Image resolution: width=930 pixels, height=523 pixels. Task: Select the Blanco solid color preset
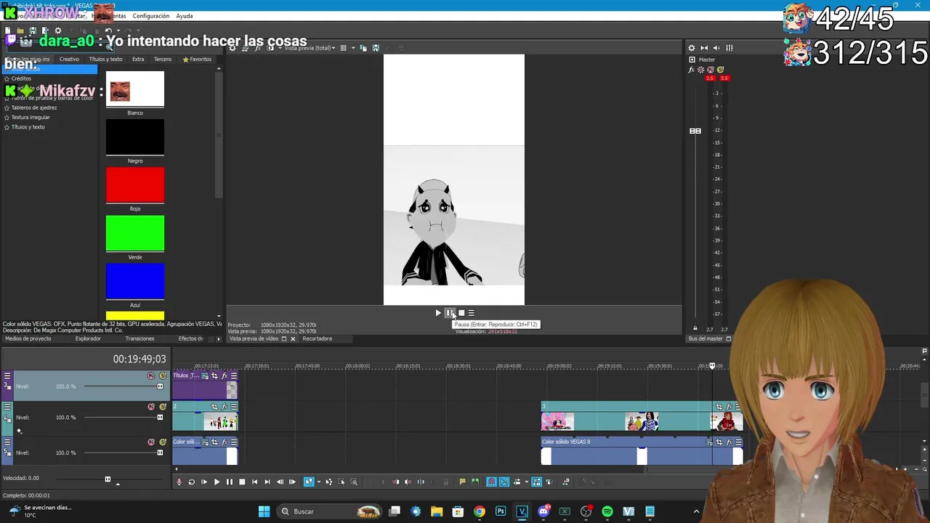135,89
